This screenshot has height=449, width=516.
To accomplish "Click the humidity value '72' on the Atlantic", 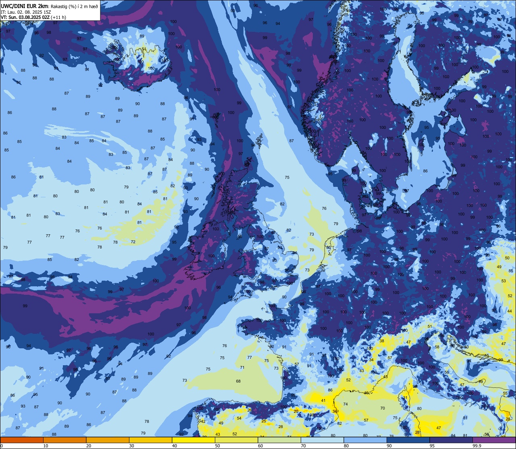I will click(x=133, y=242).
